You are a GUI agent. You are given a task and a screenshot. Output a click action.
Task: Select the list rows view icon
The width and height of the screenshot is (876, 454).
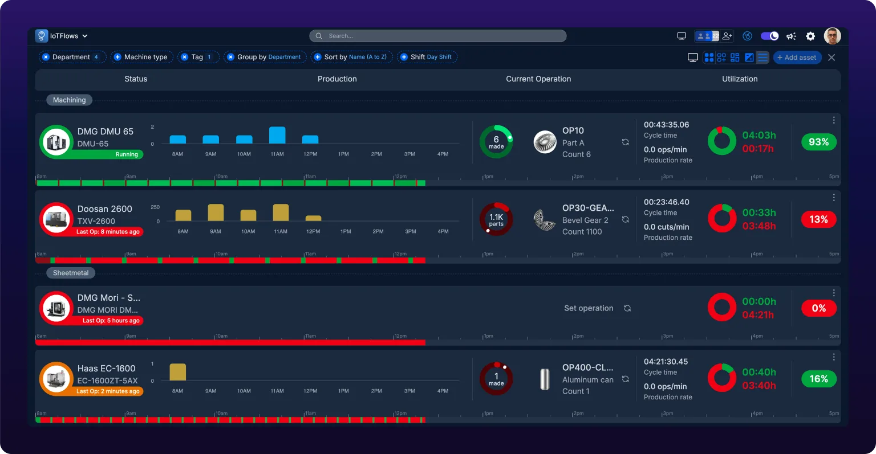[763, 58]
